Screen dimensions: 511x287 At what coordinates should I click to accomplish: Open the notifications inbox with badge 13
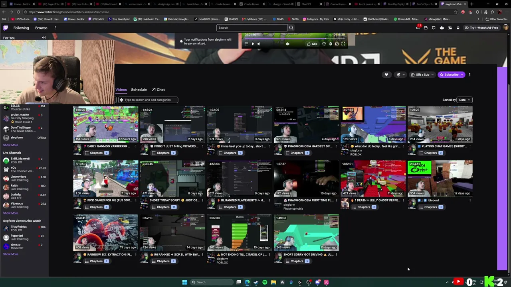418,28
